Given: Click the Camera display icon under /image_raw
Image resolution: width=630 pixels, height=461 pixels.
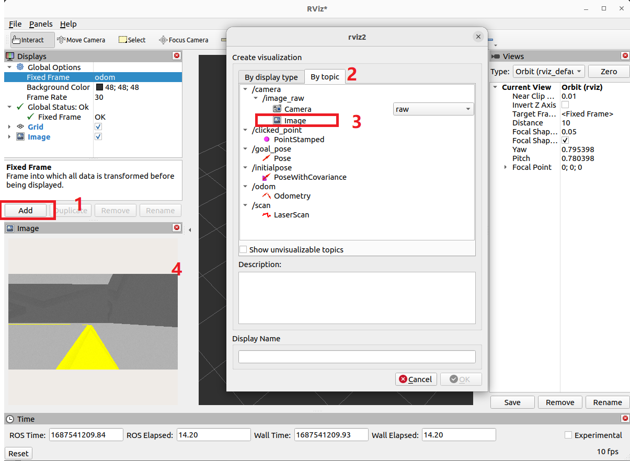Looking at the screenshot, I should (x=277, y=109).
